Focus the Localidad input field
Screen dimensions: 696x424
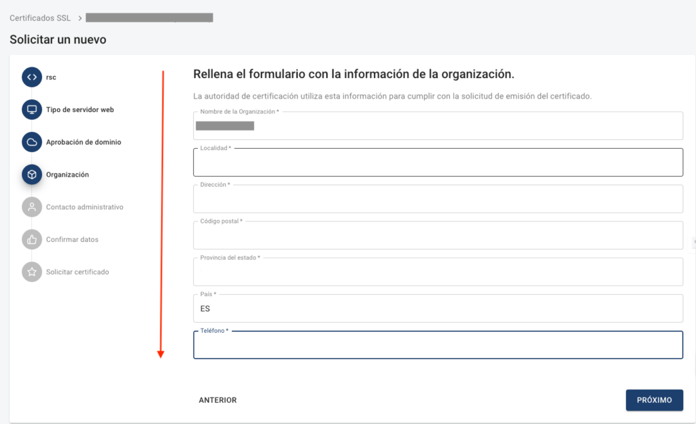(x=438, y=162)
